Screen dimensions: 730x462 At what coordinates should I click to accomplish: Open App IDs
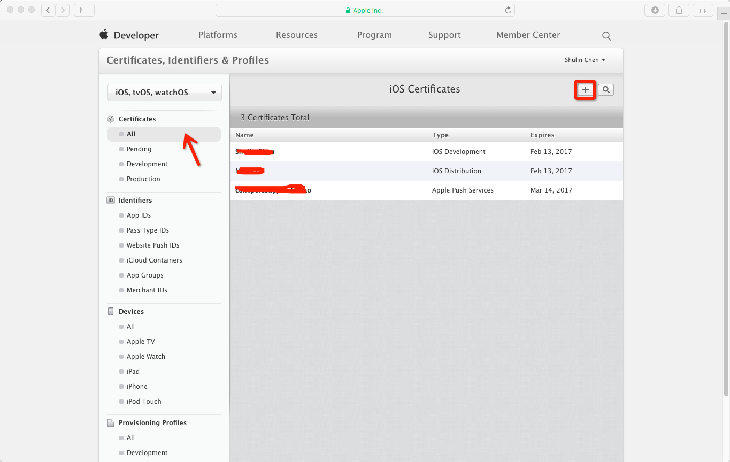click(139, 215)
